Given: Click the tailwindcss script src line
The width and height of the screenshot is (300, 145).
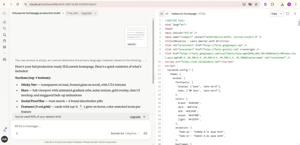Looking at the screenshot, I should tap(199, 62).
